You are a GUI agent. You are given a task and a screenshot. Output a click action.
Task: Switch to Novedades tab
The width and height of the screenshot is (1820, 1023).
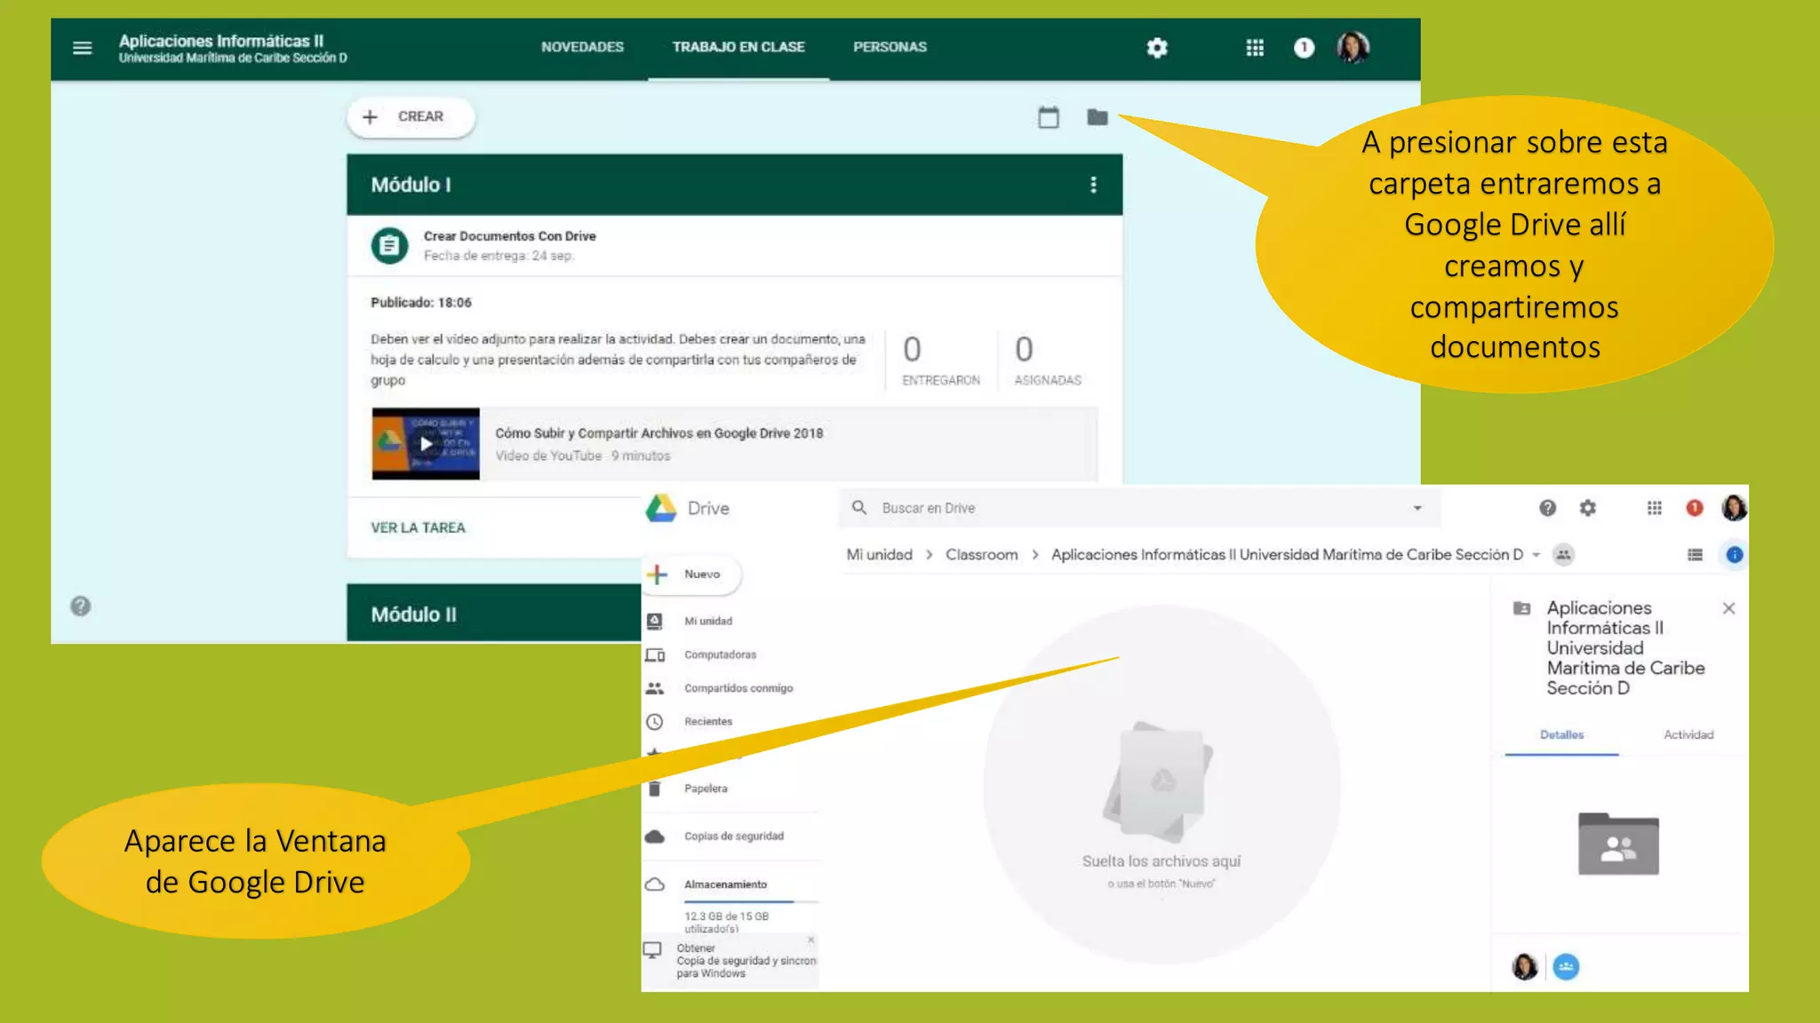tap(582, 47)
